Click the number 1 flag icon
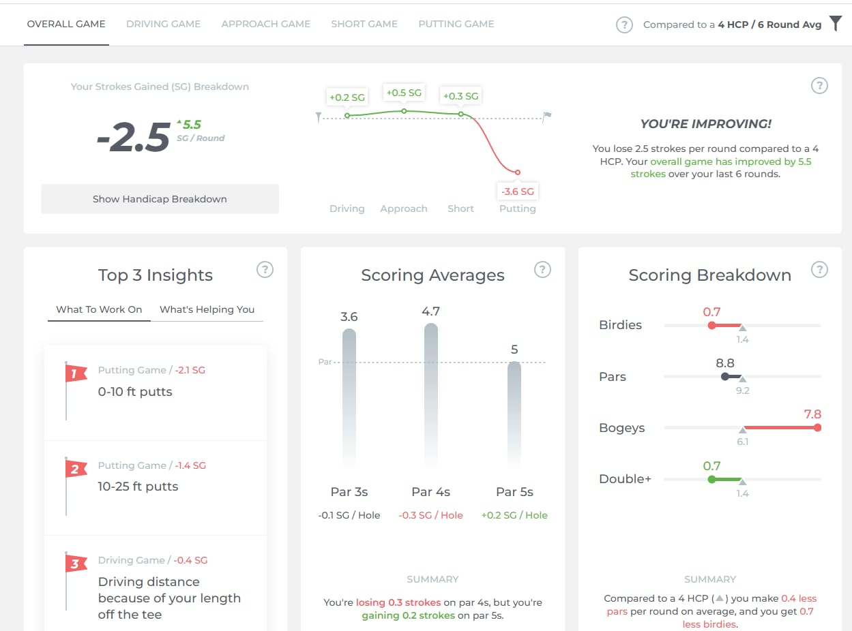The image size is (852, 631). tap(75, 373)
